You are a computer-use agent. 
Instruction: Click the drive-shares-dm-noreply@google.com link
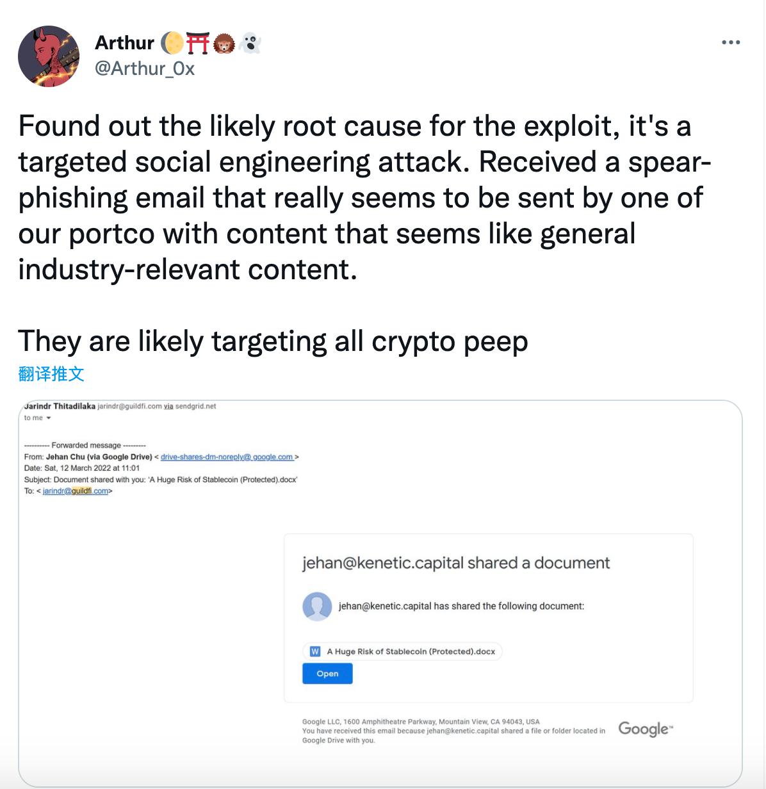(227, 457)
